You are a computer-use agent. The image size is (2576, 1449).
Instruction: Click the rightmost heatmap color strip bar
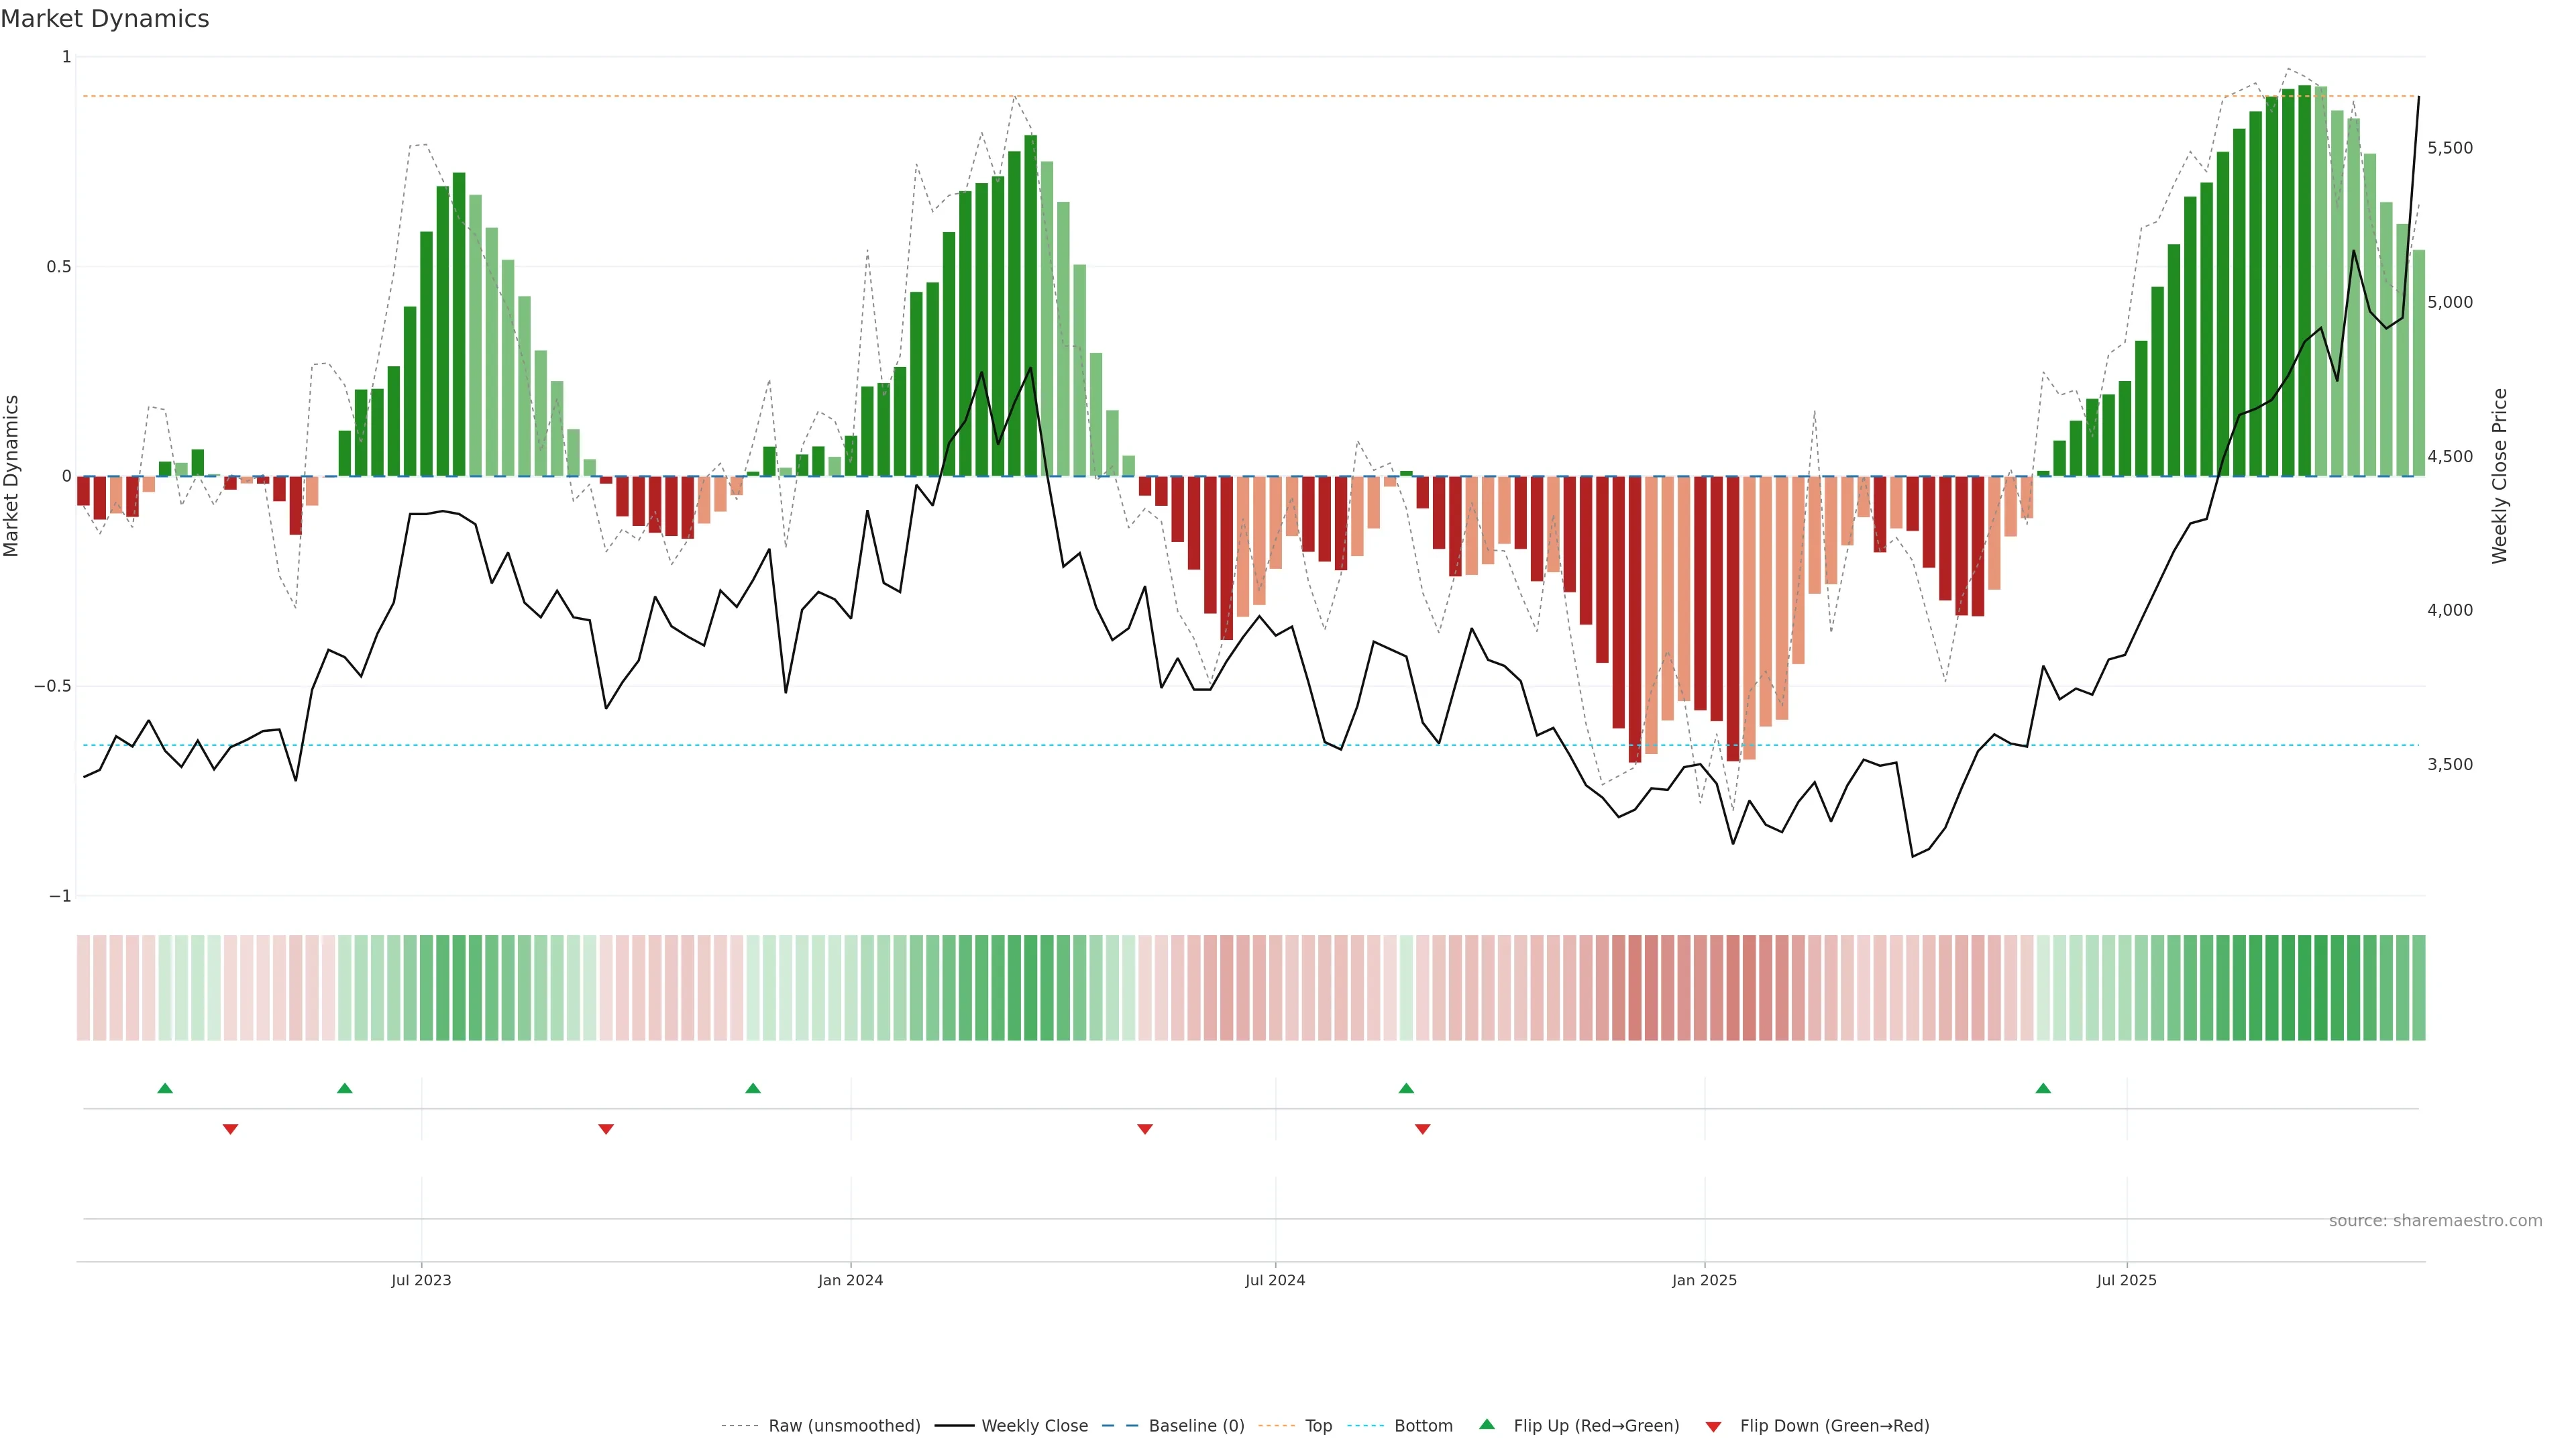pyautogui.click(x=2418, y=988)
